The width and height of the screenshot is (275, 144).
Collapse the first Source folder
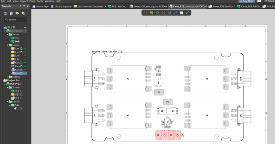click(x=7, y=45)
